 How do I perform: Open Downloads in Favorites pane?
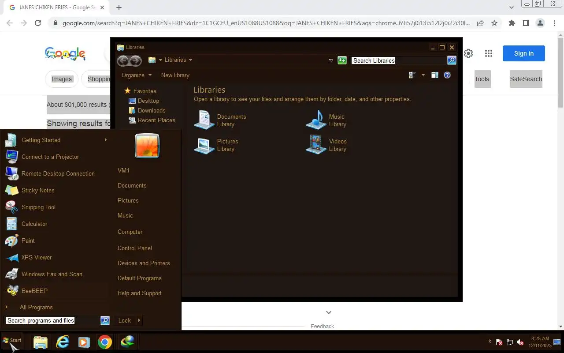click(147, 110)
